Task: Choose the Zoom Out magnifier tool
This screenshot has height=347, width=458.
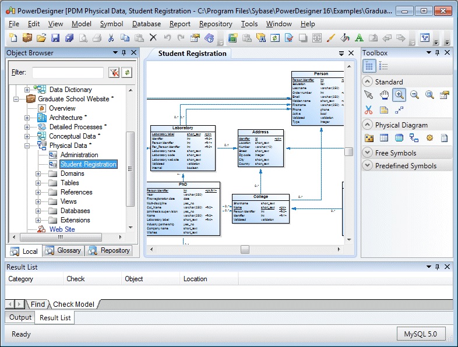Action: point(414,95)
